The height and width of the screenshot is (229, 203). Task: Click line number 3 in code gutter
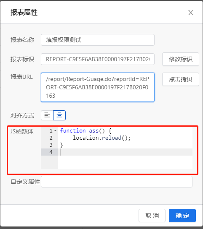[51, 145]
